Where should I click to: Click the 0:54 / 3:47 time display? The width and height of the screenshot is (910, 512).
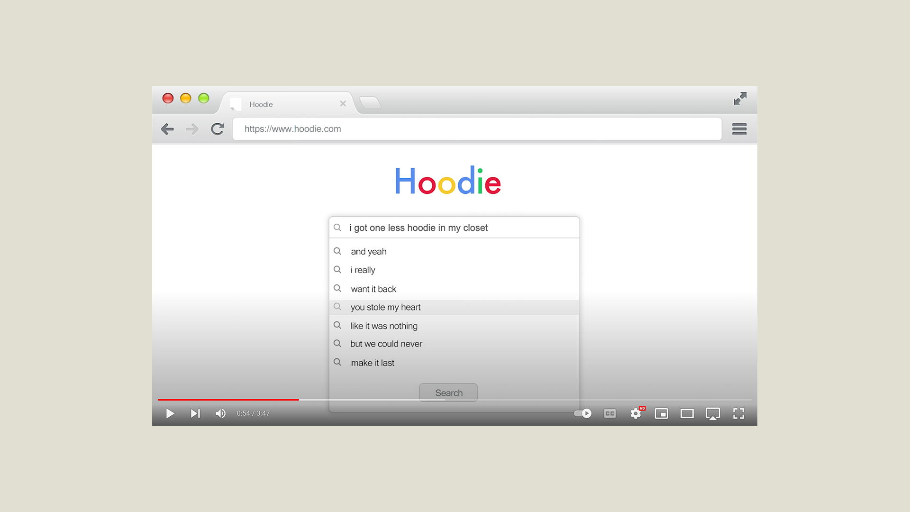[x=253, y=413]
